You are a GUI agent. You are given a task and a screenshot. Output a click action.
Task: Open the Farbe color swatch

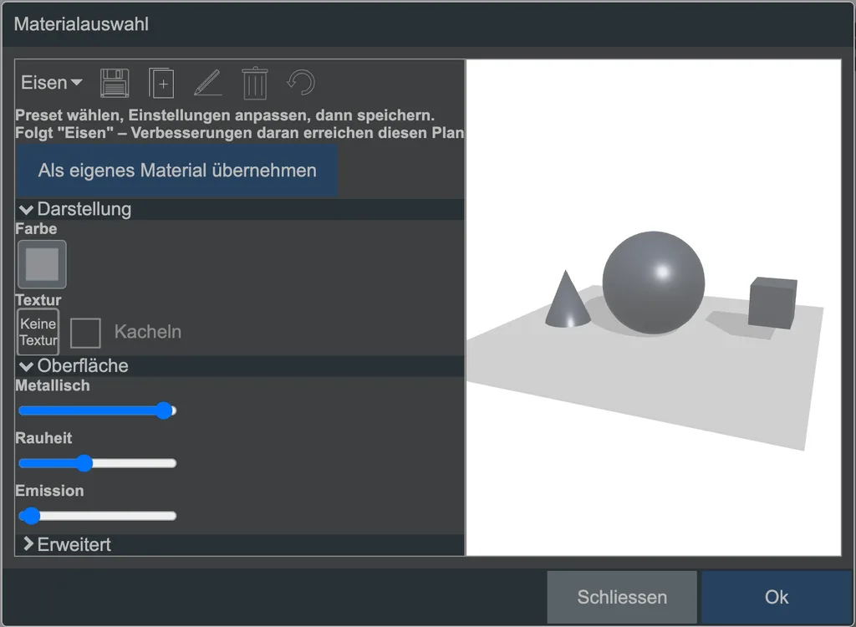point(42,264)
